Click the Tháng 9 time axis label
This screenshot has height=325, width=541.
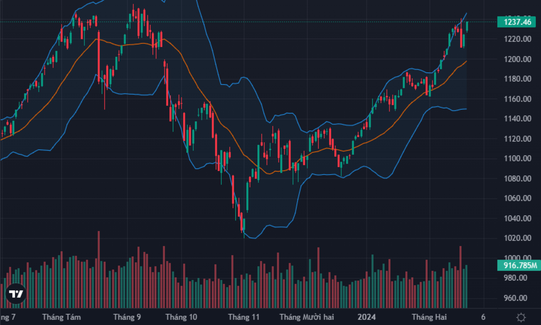click(127, 317)
